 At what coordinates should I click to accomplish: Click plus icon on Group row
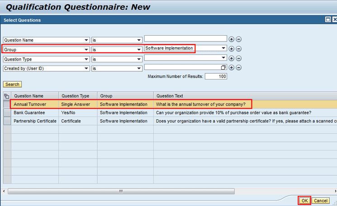[x=232, y=49]
